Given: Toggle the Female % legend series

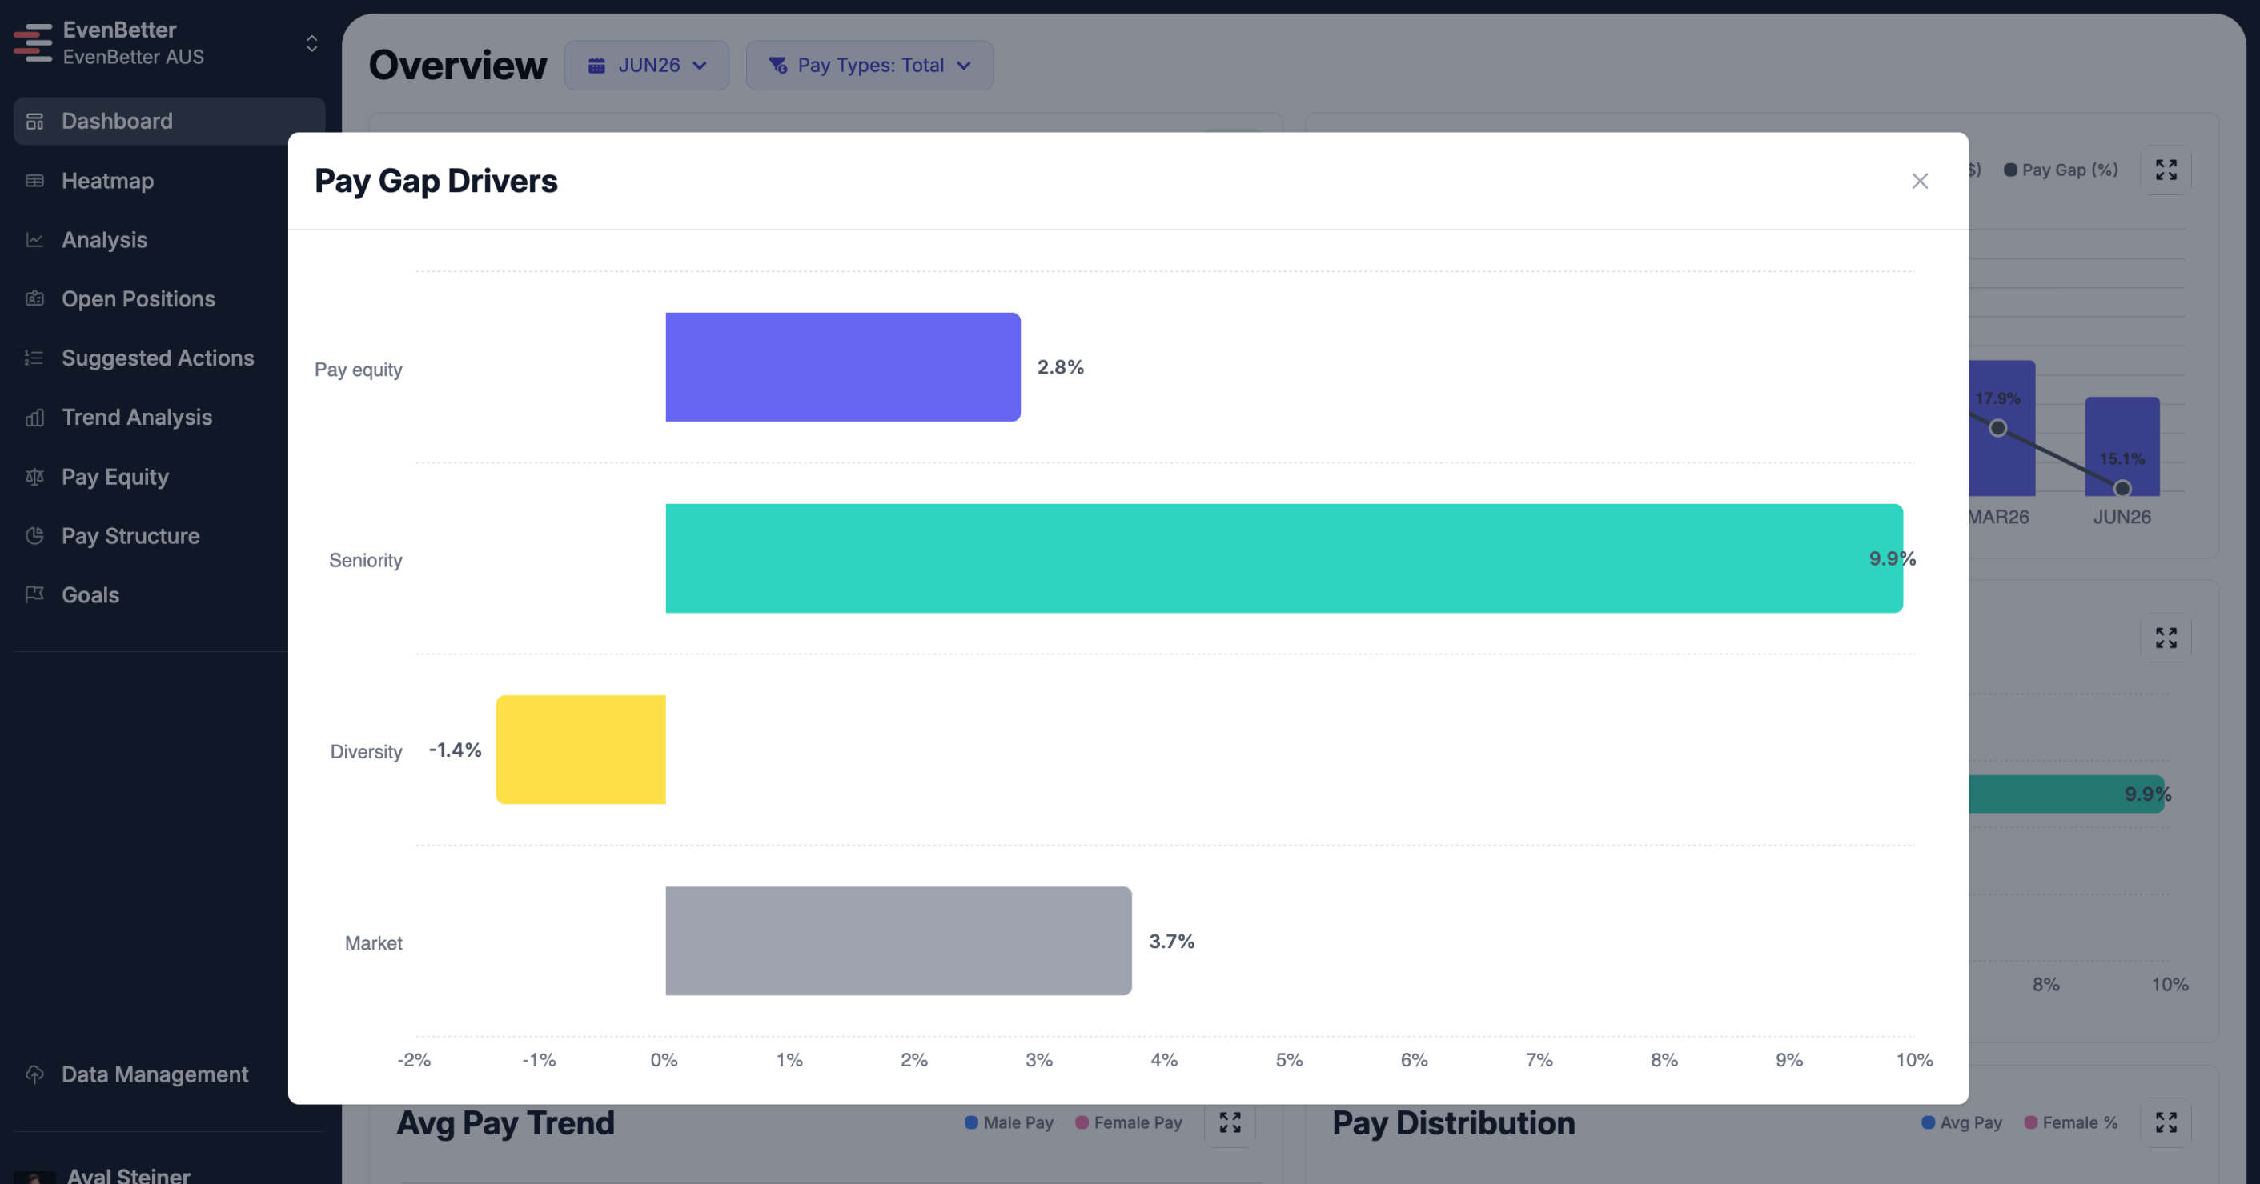Looking at the screenshot, I should tap(2070, 1122).
